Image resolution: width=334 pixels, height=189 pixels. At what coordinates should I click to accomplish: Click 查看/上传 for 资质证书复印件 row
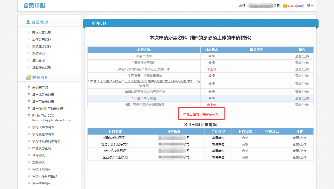302,63
